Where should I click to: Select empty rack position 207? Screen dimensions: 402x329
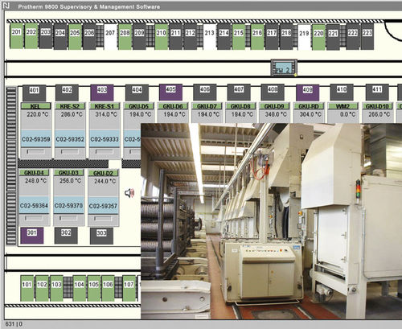coord(110,37)
